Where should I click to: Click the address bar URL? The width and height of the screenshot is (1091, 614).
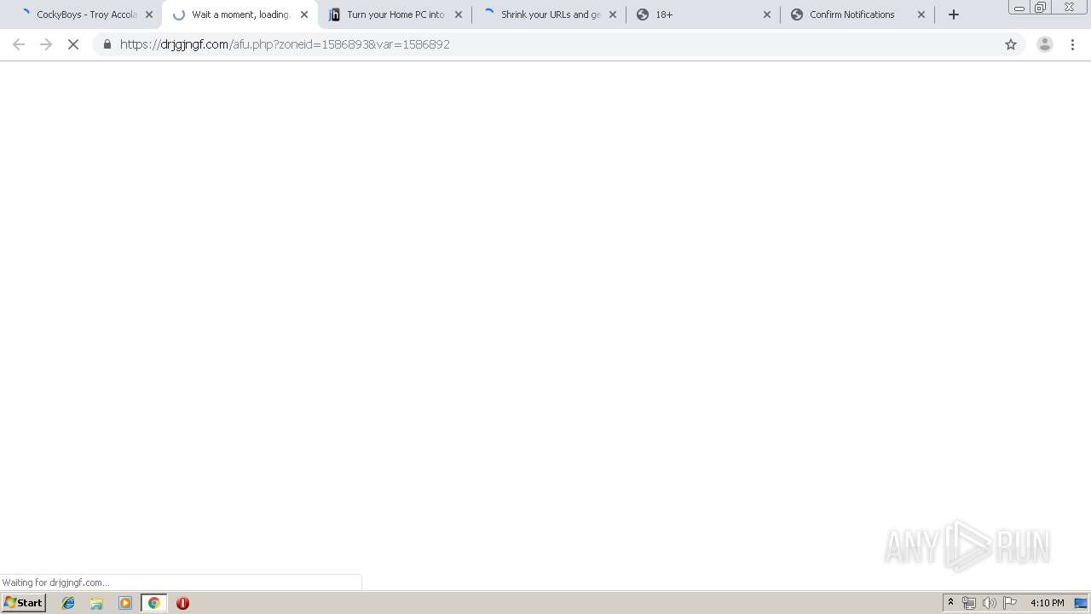[x=285, y=44]
